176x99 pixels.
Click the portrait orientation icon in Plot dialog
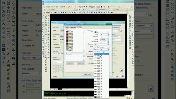pyautogui.click(x=121, y=70)
